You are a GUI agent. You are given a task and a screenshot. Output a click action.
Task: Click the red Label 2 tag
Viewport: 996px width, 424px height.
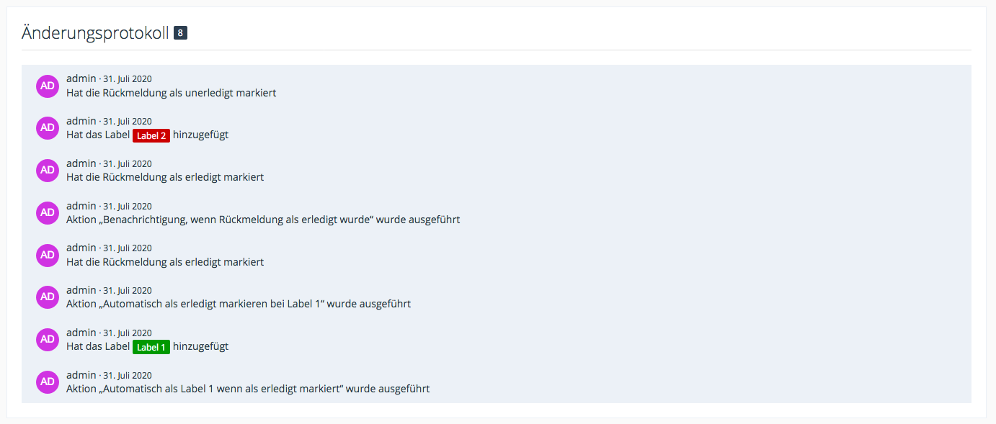pos(151,135)
